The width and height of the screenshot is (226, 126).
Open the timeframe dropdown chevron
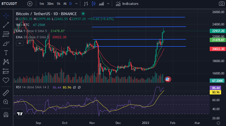click(x=76, y=4)
